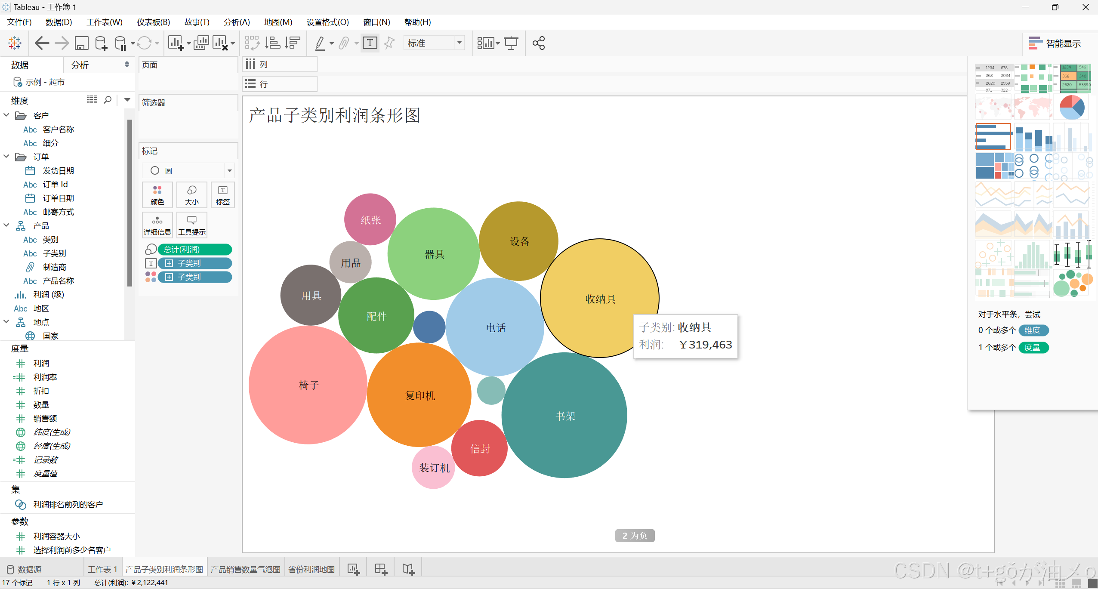Click the highlight pen toolbar icon
The width and height of the screenshot is (1098, 589).
point(320,43)
